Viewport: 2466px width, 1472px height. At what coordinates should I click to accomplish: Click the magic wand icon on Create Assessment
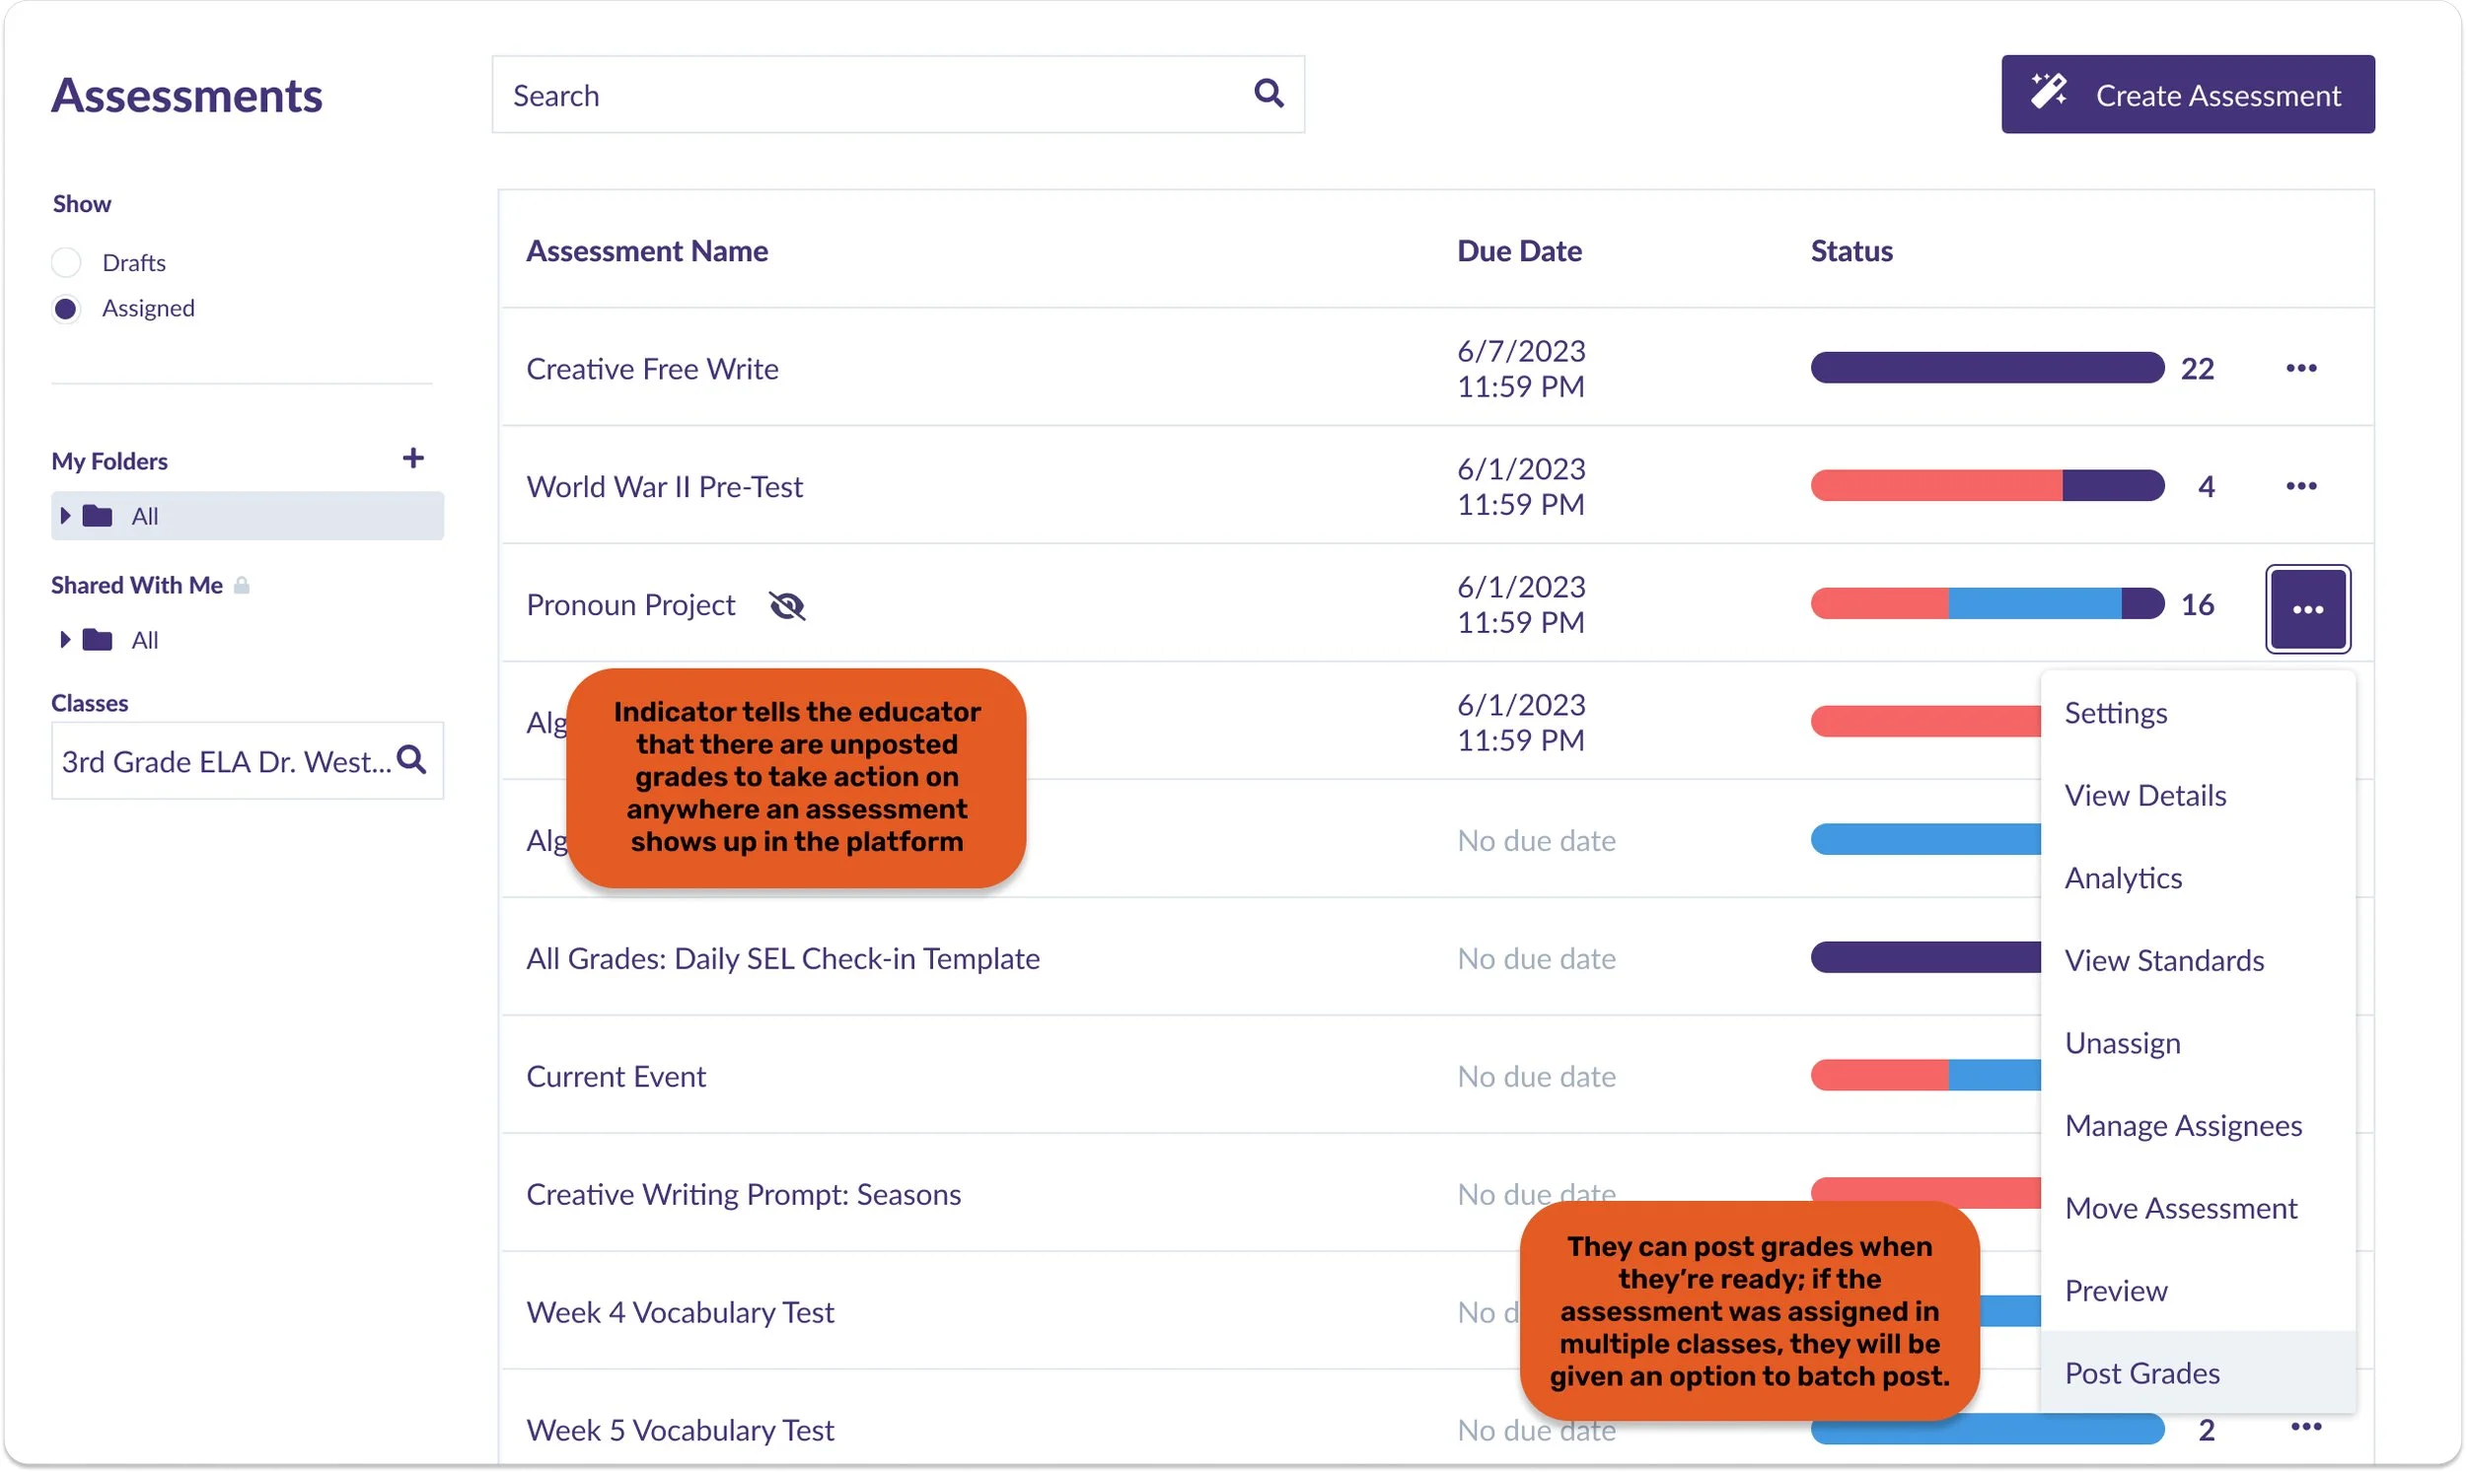(x=2047, y=93)
